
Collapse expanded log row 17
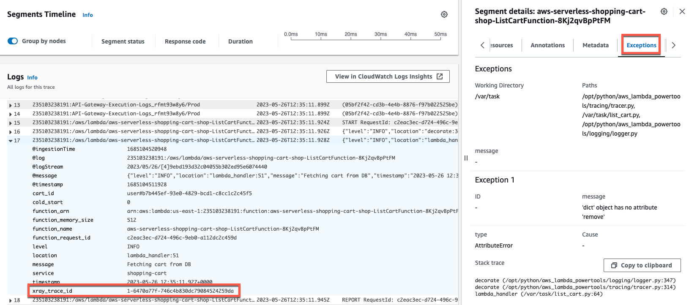point(11,141)
